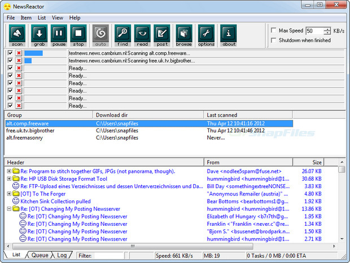Open the browse folder tool
The height and width of the screenshot is (263, 350).
184,35
